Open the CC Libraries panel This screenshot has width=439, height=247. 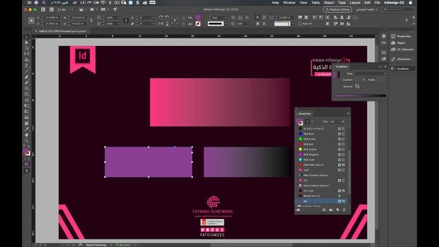[403, 49]
